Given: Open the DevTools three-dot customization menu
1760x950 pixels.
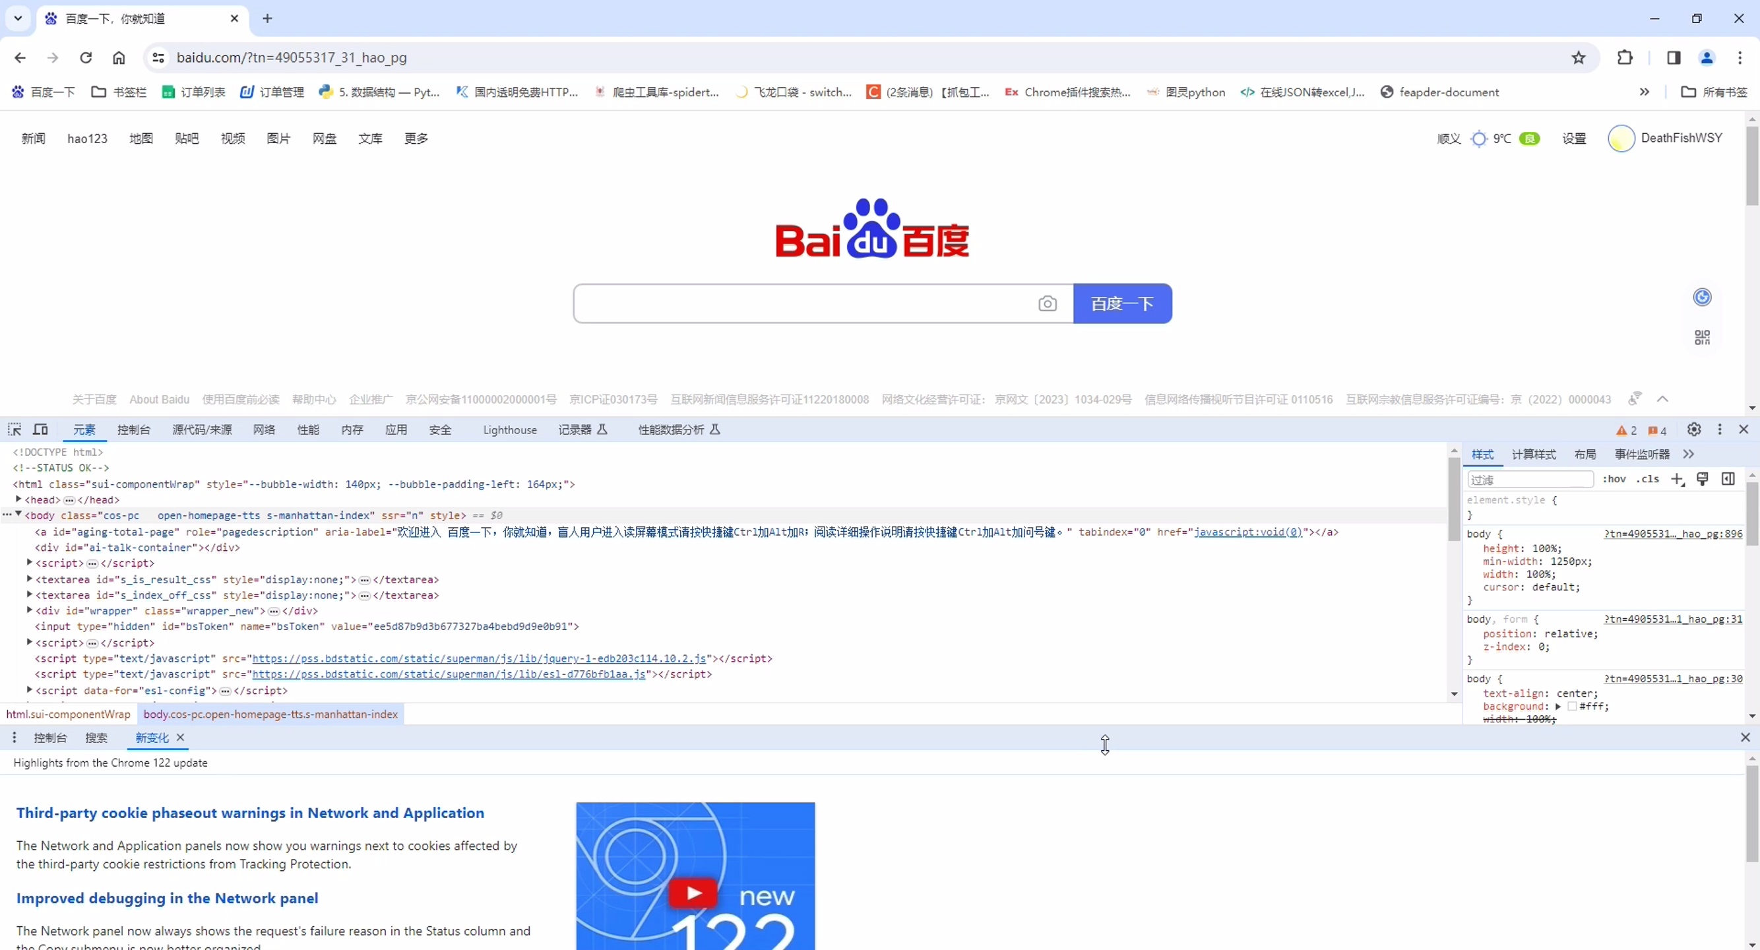Looking at the screenshot, I should 1720,430.
